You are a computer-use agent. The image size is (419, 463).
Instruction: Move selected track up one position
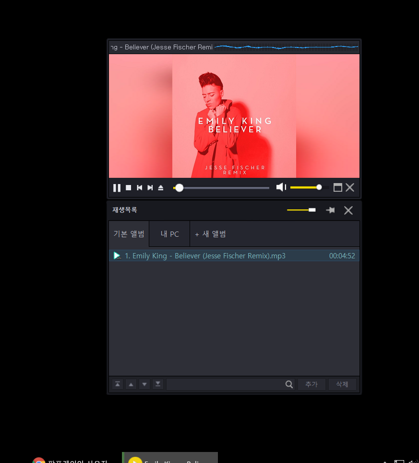(x=131, y=384)
